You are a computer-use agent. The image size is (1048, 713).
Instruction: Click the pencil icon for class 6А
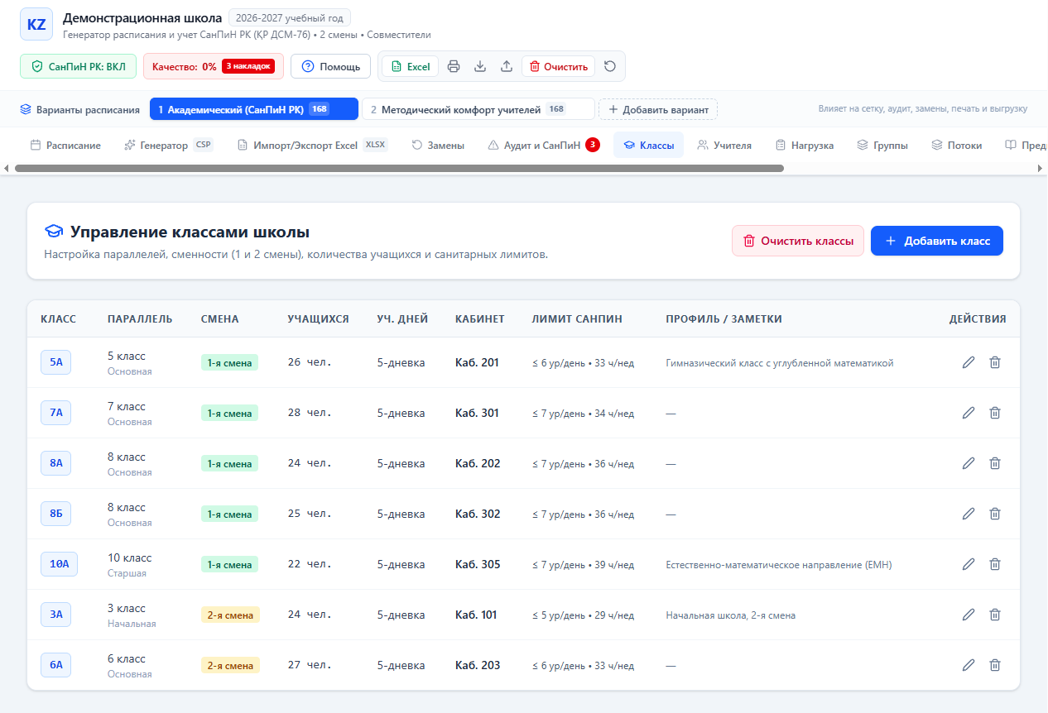tap(969, 665)
